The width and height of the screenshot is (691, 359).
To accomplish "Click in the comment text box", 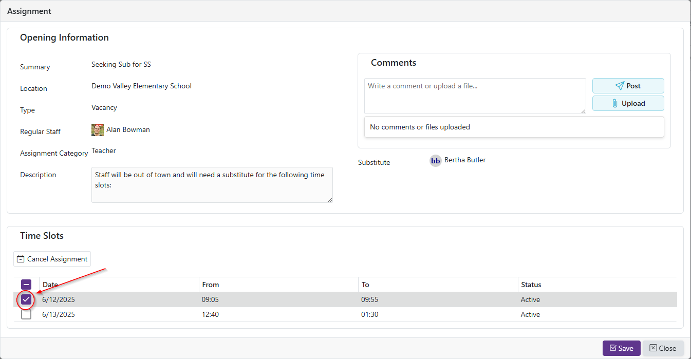I will click(x=475, y=96).
